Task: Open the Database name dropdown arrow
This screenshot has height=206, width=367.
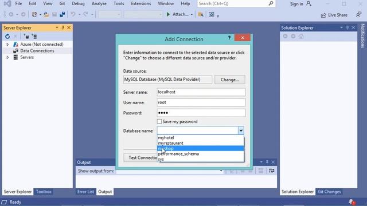Action: click(x=241, y=130)
